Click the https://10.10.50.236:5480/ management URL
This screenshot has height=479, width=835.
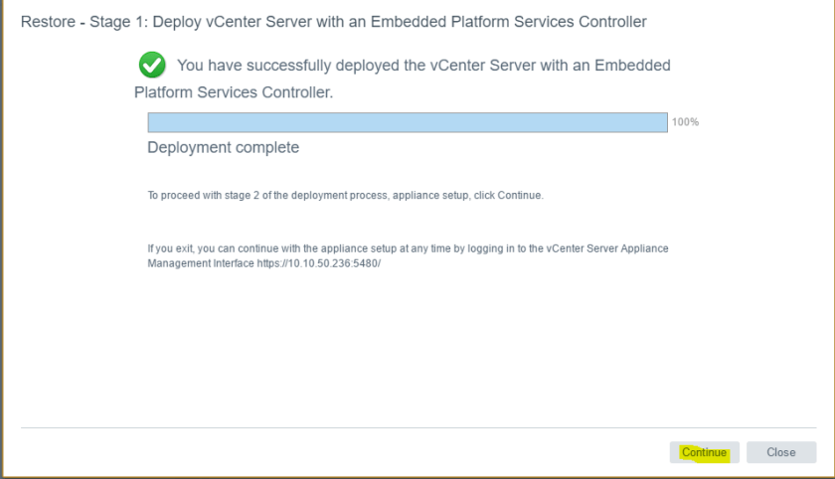coord(319,263)
